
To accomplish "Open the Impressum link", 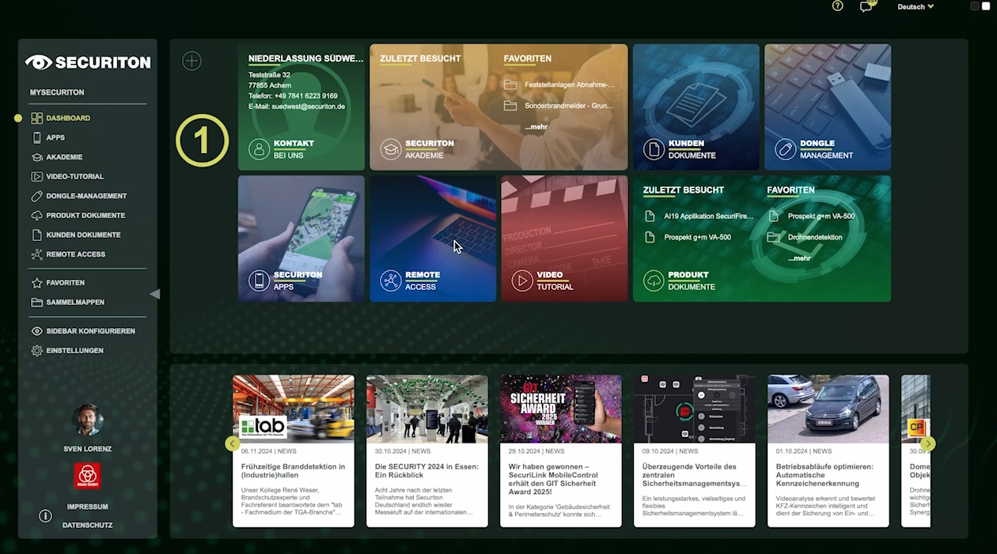I will point(87,507).
